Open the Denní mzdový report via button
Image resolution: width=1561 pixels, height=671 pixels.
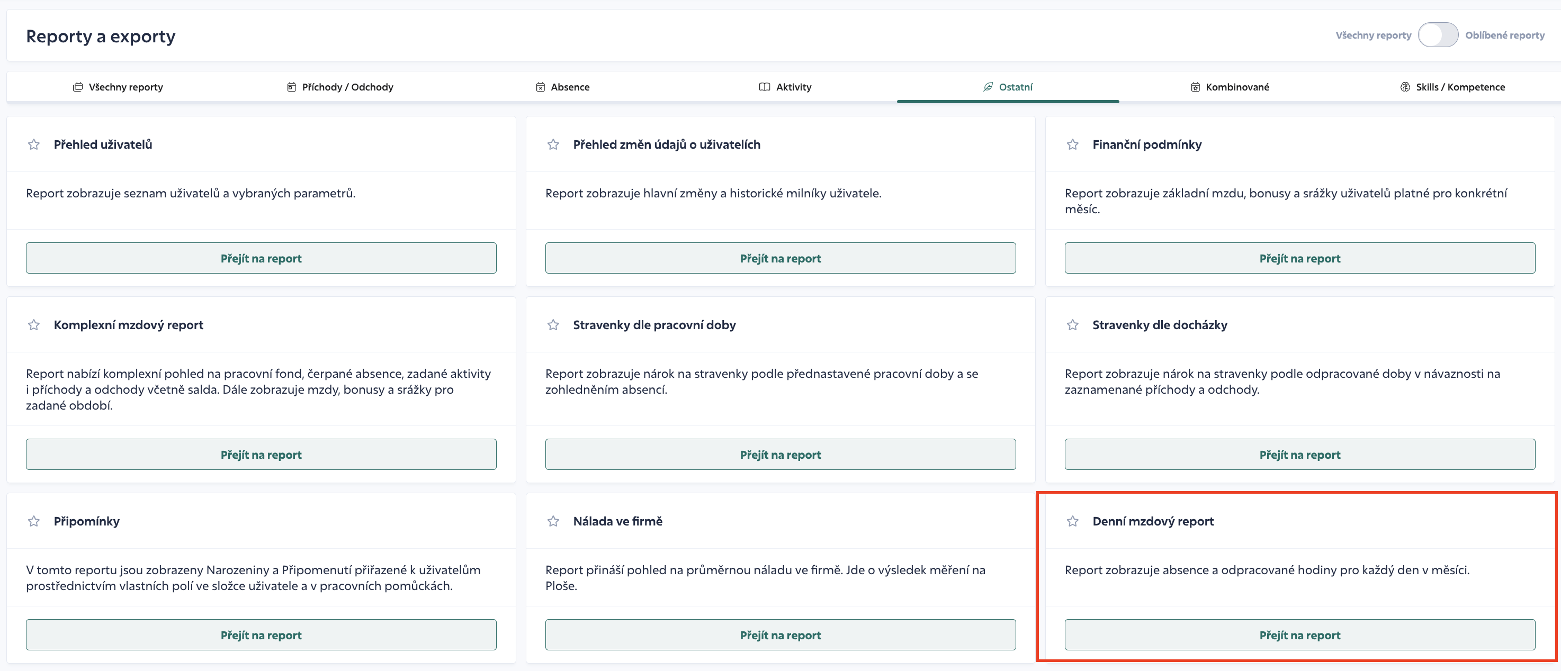pyautogui.click(x=1300, y=634)
